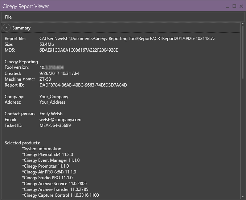Image resolution: width=246 pixels, height=200 pixels.
Task: Click the Cinegy Report Viewer window title
Action: [26, 7]
